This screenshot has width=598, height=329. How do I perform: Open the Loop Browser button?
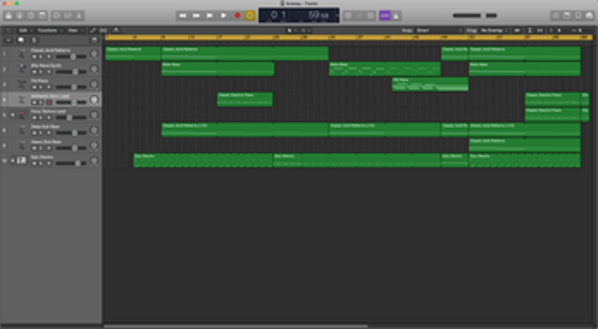578,15
